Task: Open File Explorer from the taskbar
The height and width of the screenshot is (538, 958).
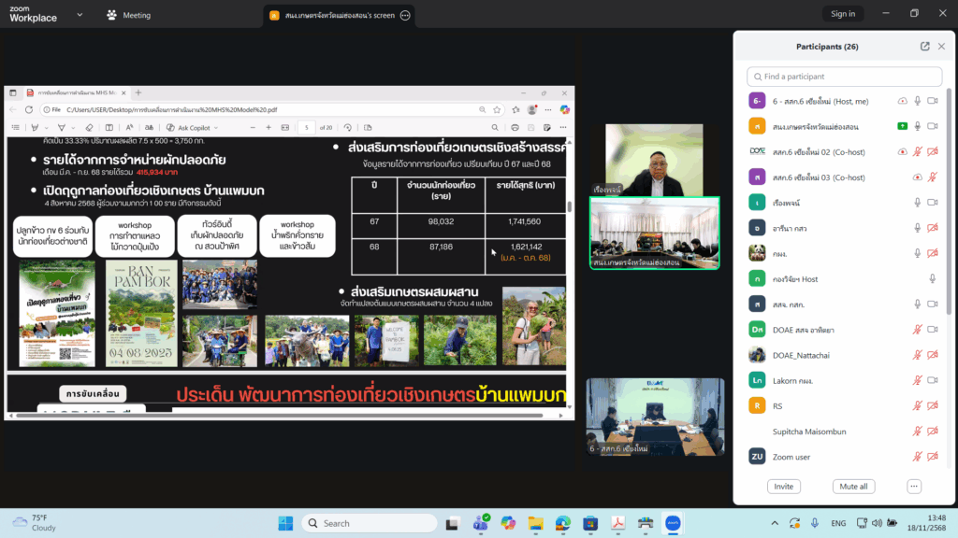Action: tap(536, 523)
